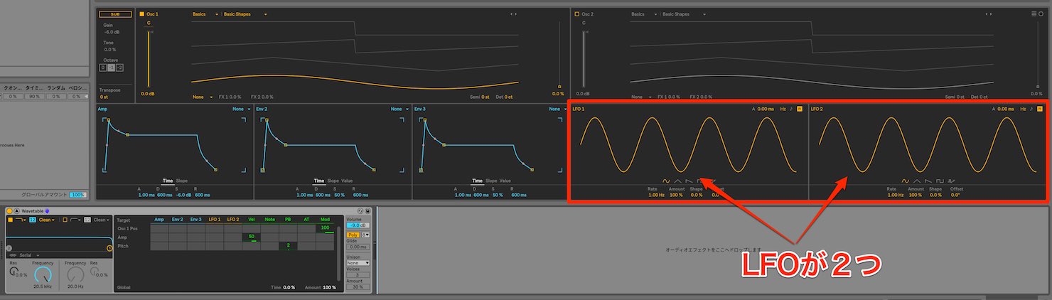1052x300 pixels.
Task: Toggle Filter 1 slope 12 button
Action: coord(33,220)
